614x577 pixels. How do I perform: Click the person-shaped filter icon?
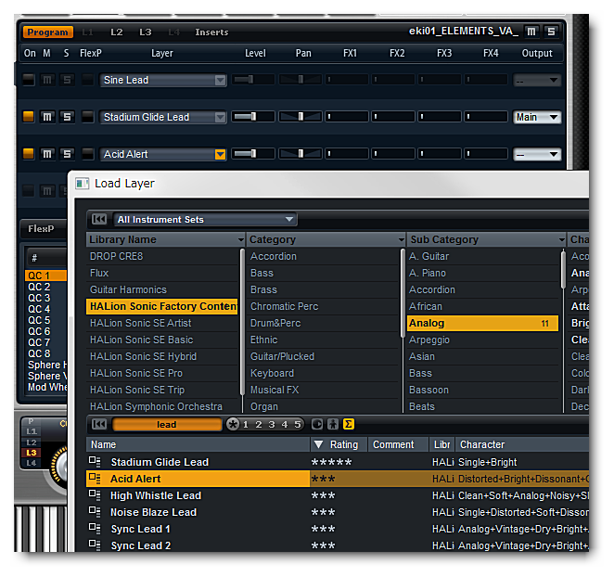333,424
